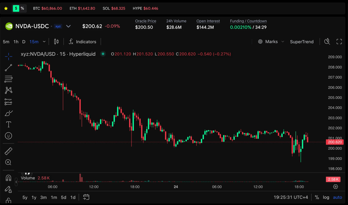348x205 pixels.
Task: Open the emoji icons tool
Action: pos(8,136)
